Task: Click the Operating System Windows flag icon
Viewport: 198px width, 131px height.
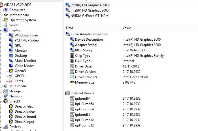Action: pyautogui.click(x=6, y=20)
